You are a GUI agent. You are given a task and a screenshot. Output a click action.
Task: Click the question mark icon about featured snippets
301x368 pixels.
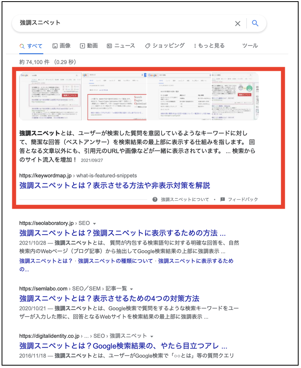point(155,199)
